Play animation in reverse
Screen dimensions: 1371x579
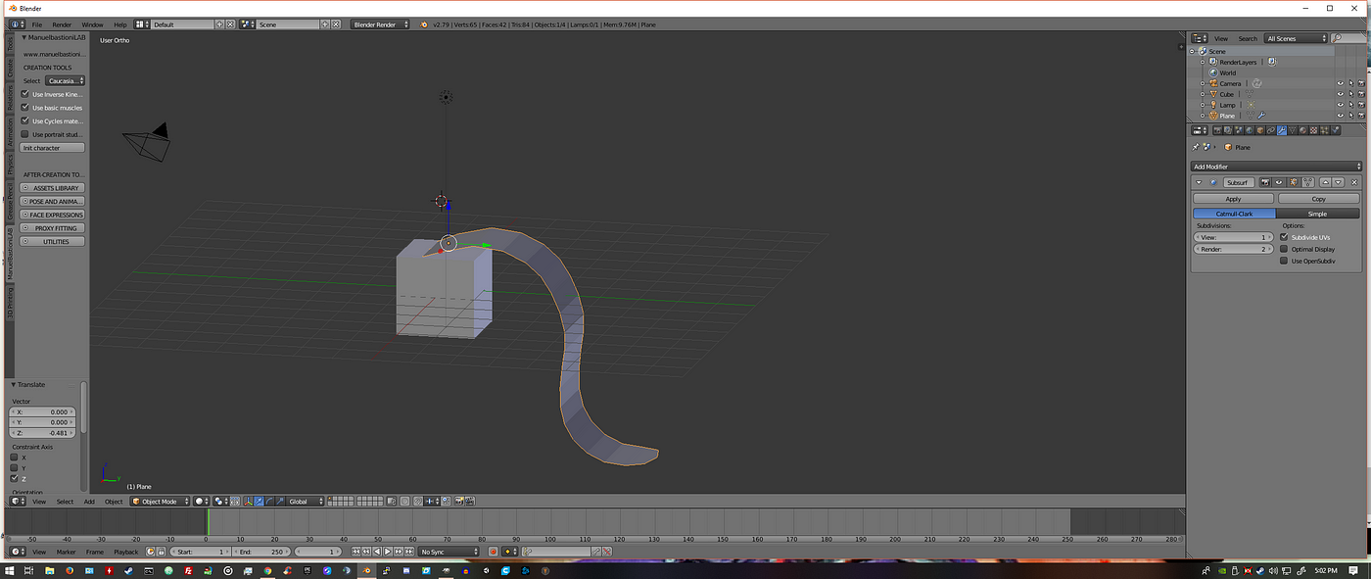377,552
